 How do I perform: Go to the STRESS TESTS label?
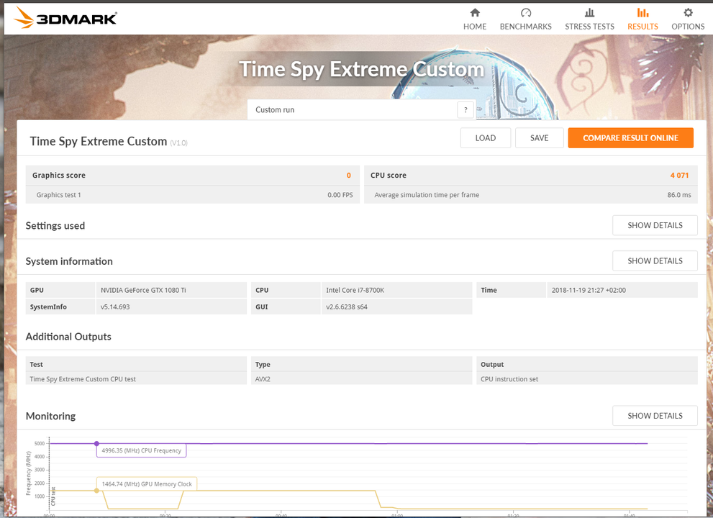[589, 27]
